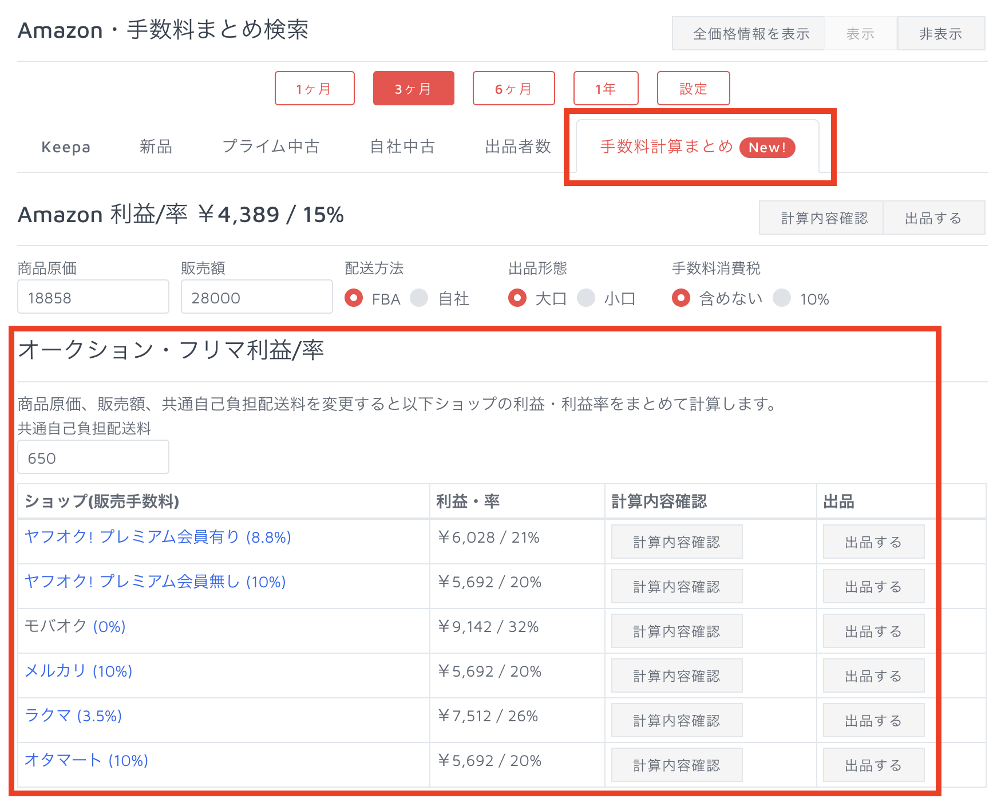The height and width of the screenshot is (806, 1005).
Task: Switch to the 1年 period view
Action: (x=606, y=88)
